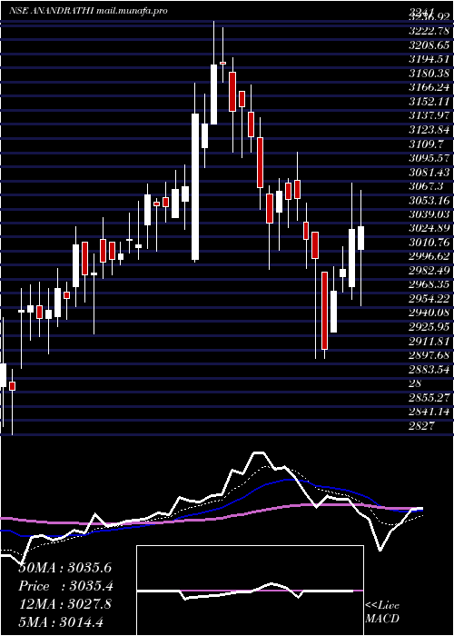Open the Live MACD inset chart box
Image resolution: width=454 pixels, height=636 pixels.
coord(250,591)
